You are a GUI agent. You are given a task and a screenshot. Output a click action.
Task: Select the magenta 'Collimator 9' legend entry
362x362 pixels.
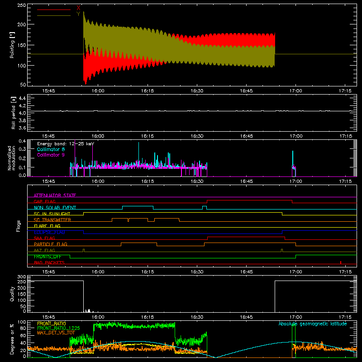(x=51, y=155)
